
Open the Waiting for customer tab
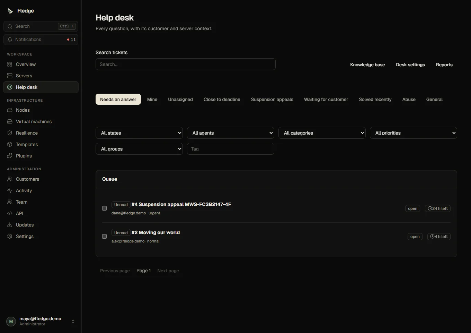(326, 99)
